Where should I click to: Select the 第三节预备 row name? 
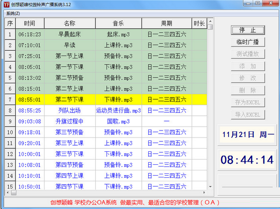(x=70, y=132)
